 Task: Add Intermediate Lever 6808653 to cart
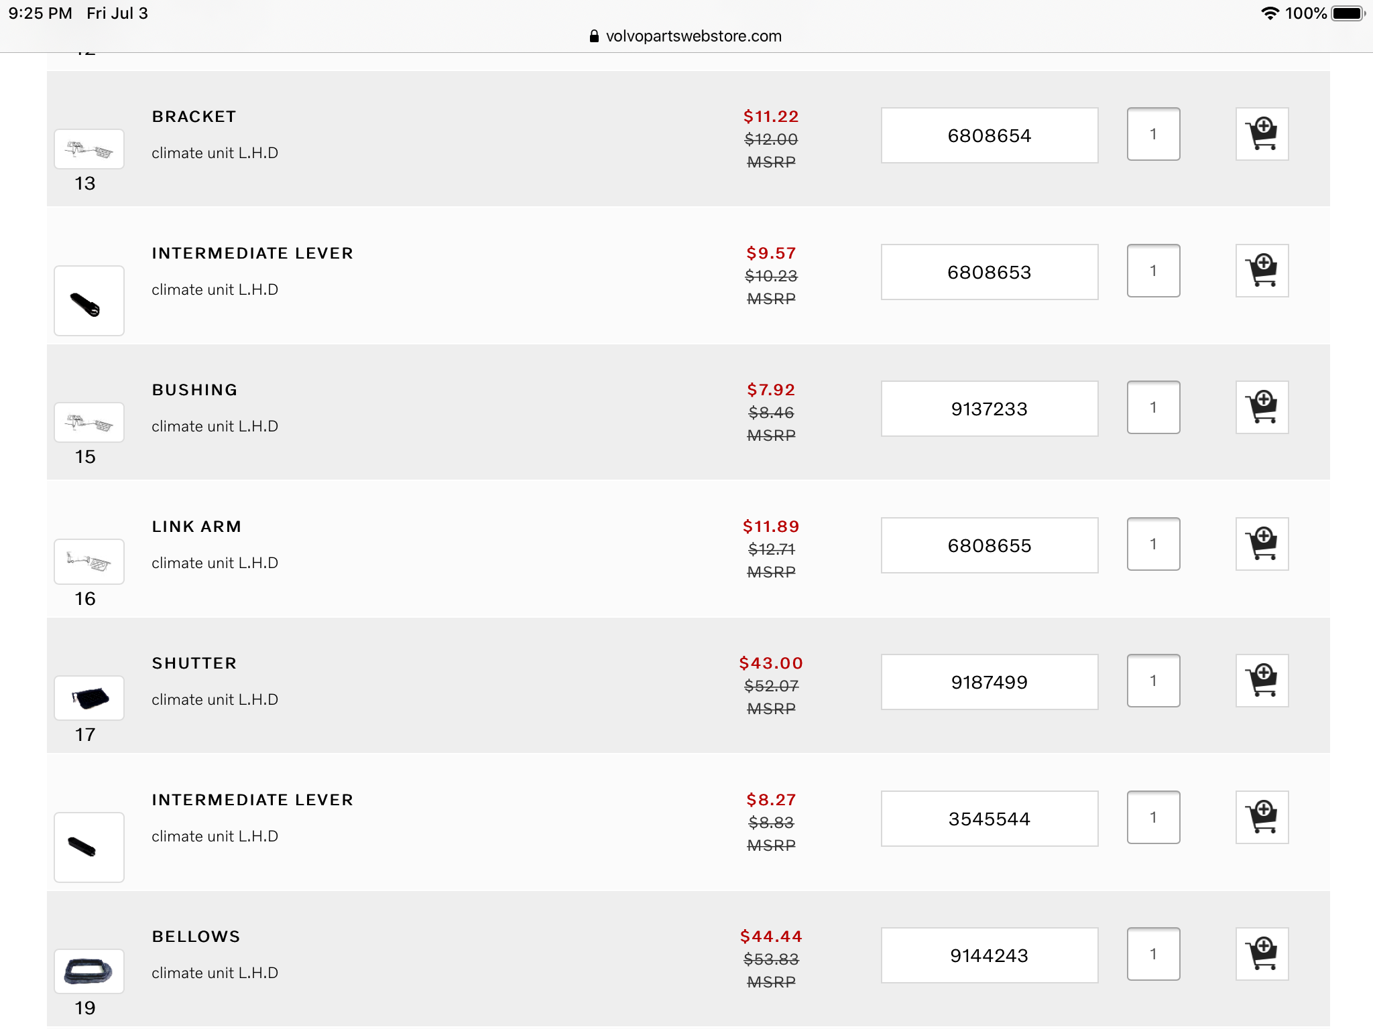tap(1262, 271)
